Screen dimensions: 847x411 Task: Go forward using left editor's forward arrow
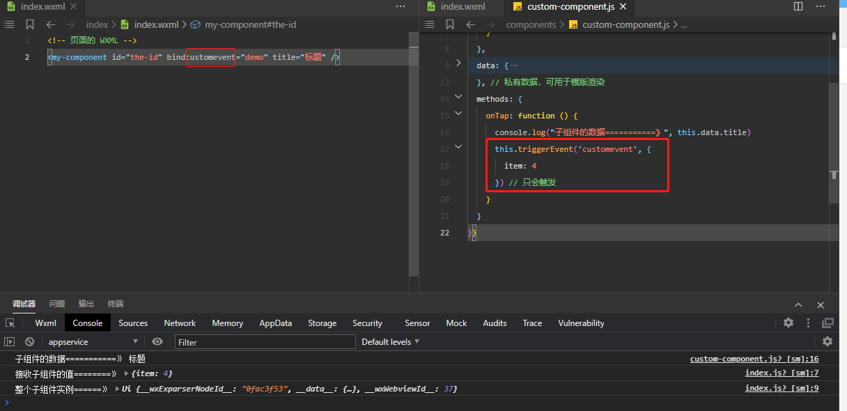(70, 24)
